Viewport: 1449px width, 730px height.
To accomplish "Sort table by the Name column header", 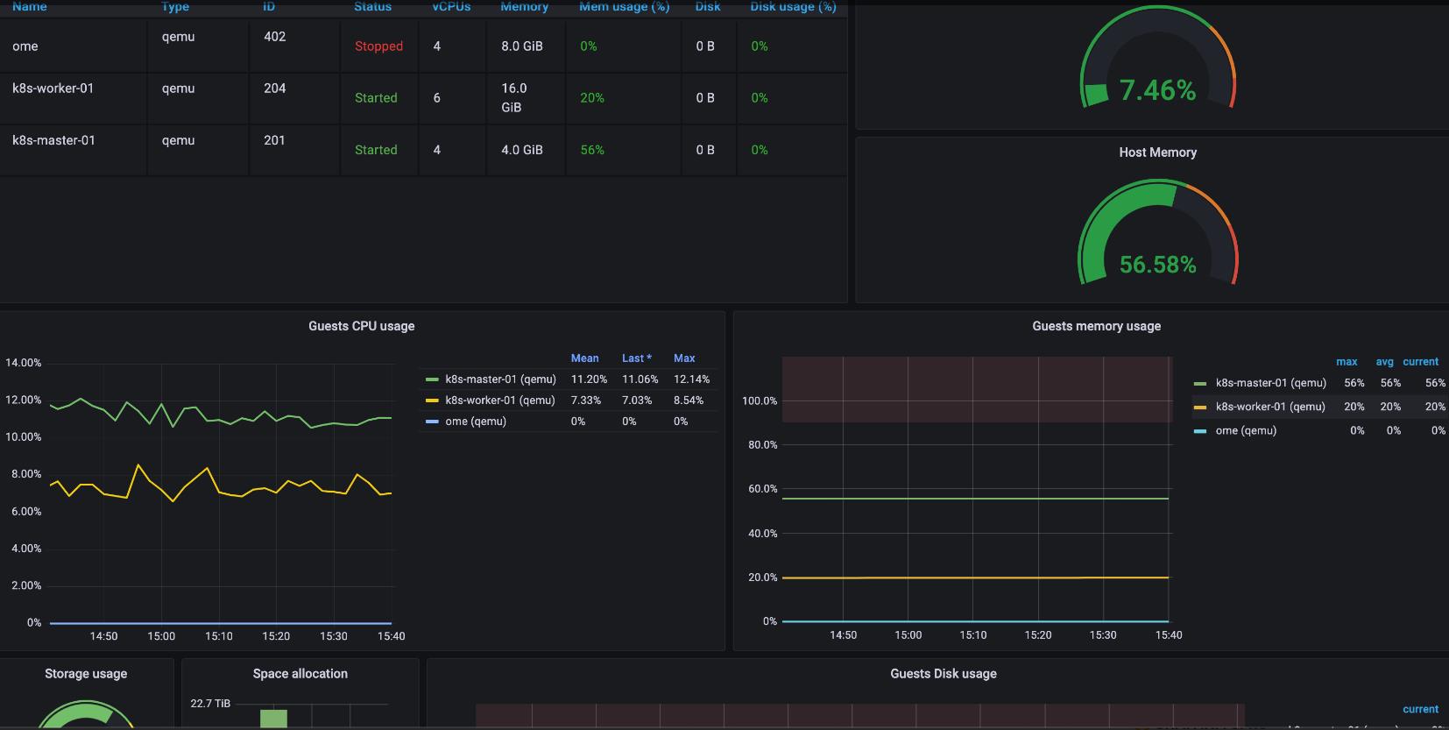I will [30, 6].
